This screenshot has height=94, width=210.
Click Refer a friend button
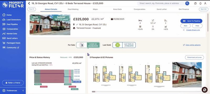[13, 83]
